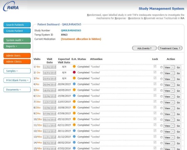Click Study Management System heading
The height and width of the screenshot is (150, 187).
coord(161,9)
